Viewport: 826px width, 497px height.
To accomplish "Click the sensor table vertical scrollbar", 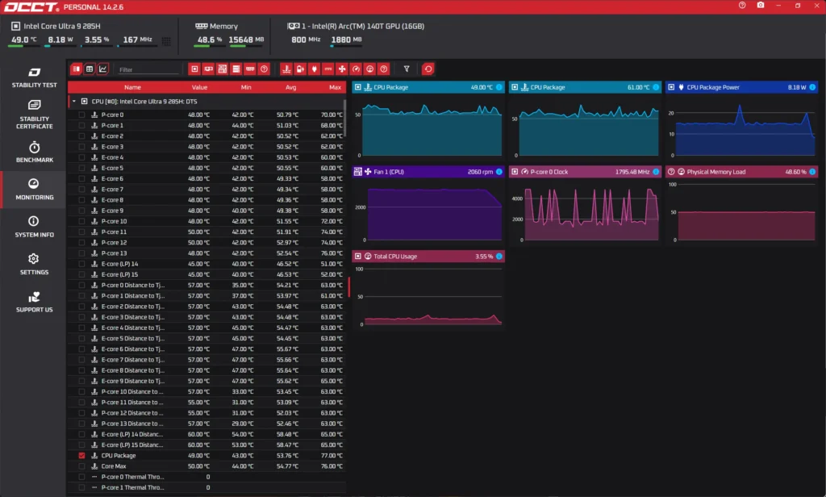I will point(345,119).
